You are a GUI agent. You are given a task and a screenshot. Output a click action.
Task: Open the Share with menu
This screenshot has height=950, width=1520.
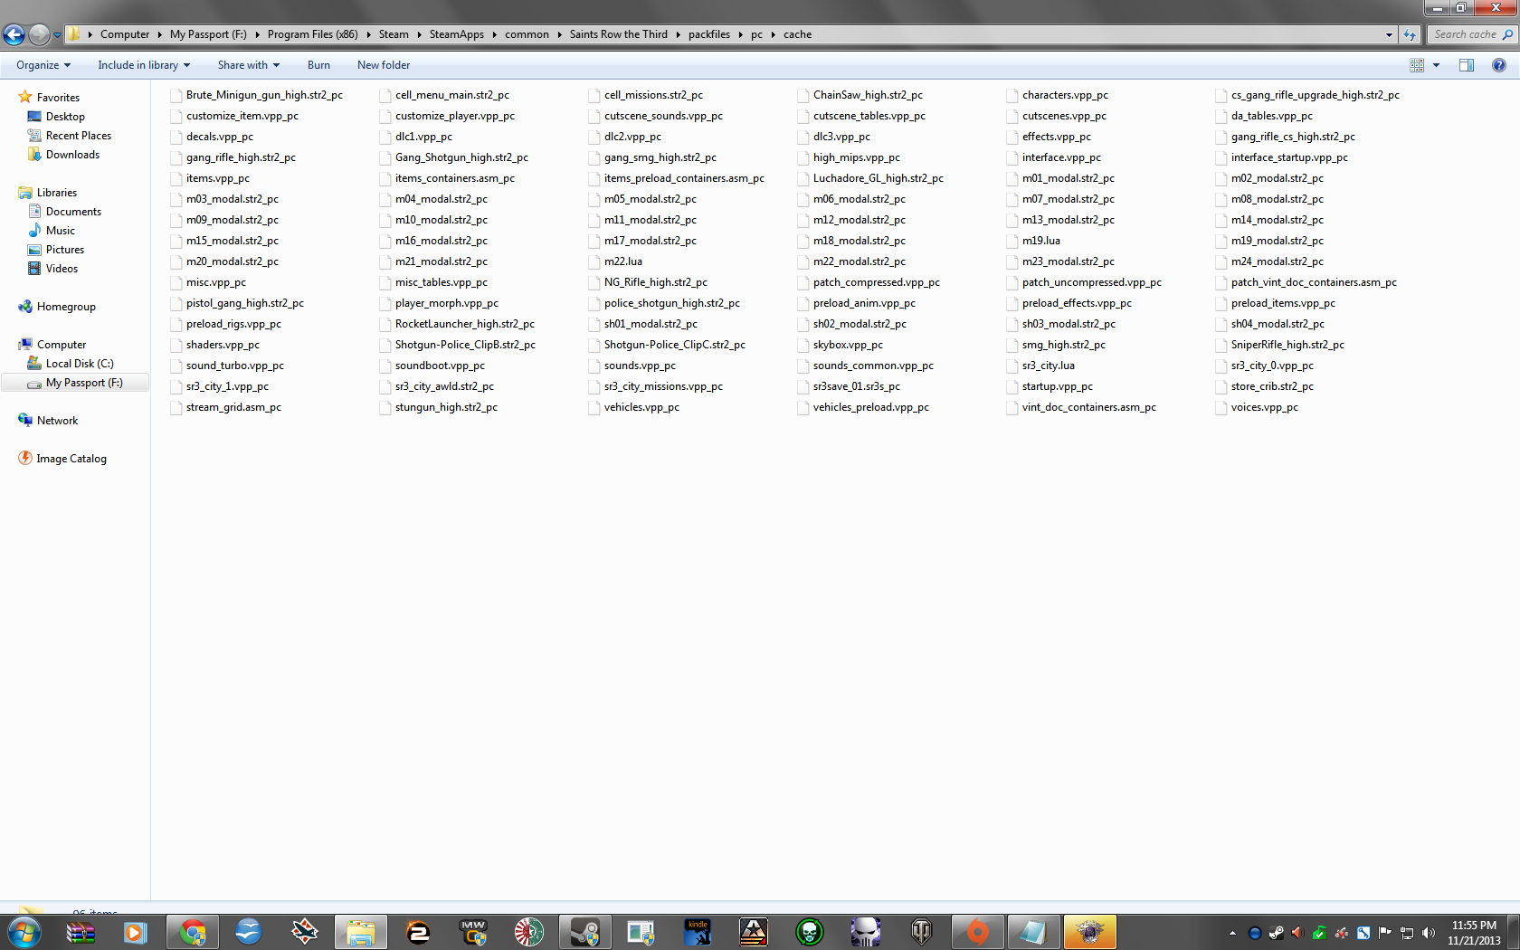tap(249, 65)
